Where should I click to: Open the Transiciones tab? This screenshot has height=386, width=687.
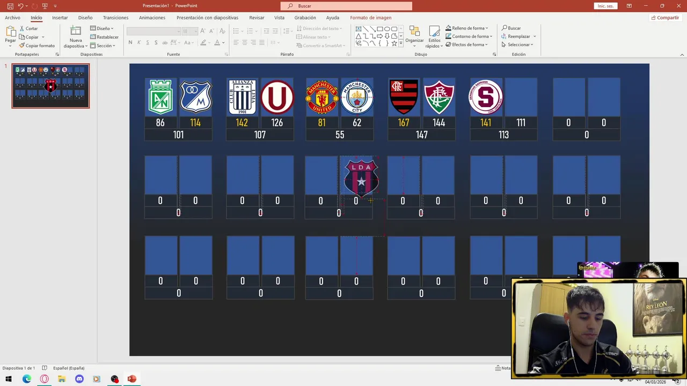click(x=116, y=18)
